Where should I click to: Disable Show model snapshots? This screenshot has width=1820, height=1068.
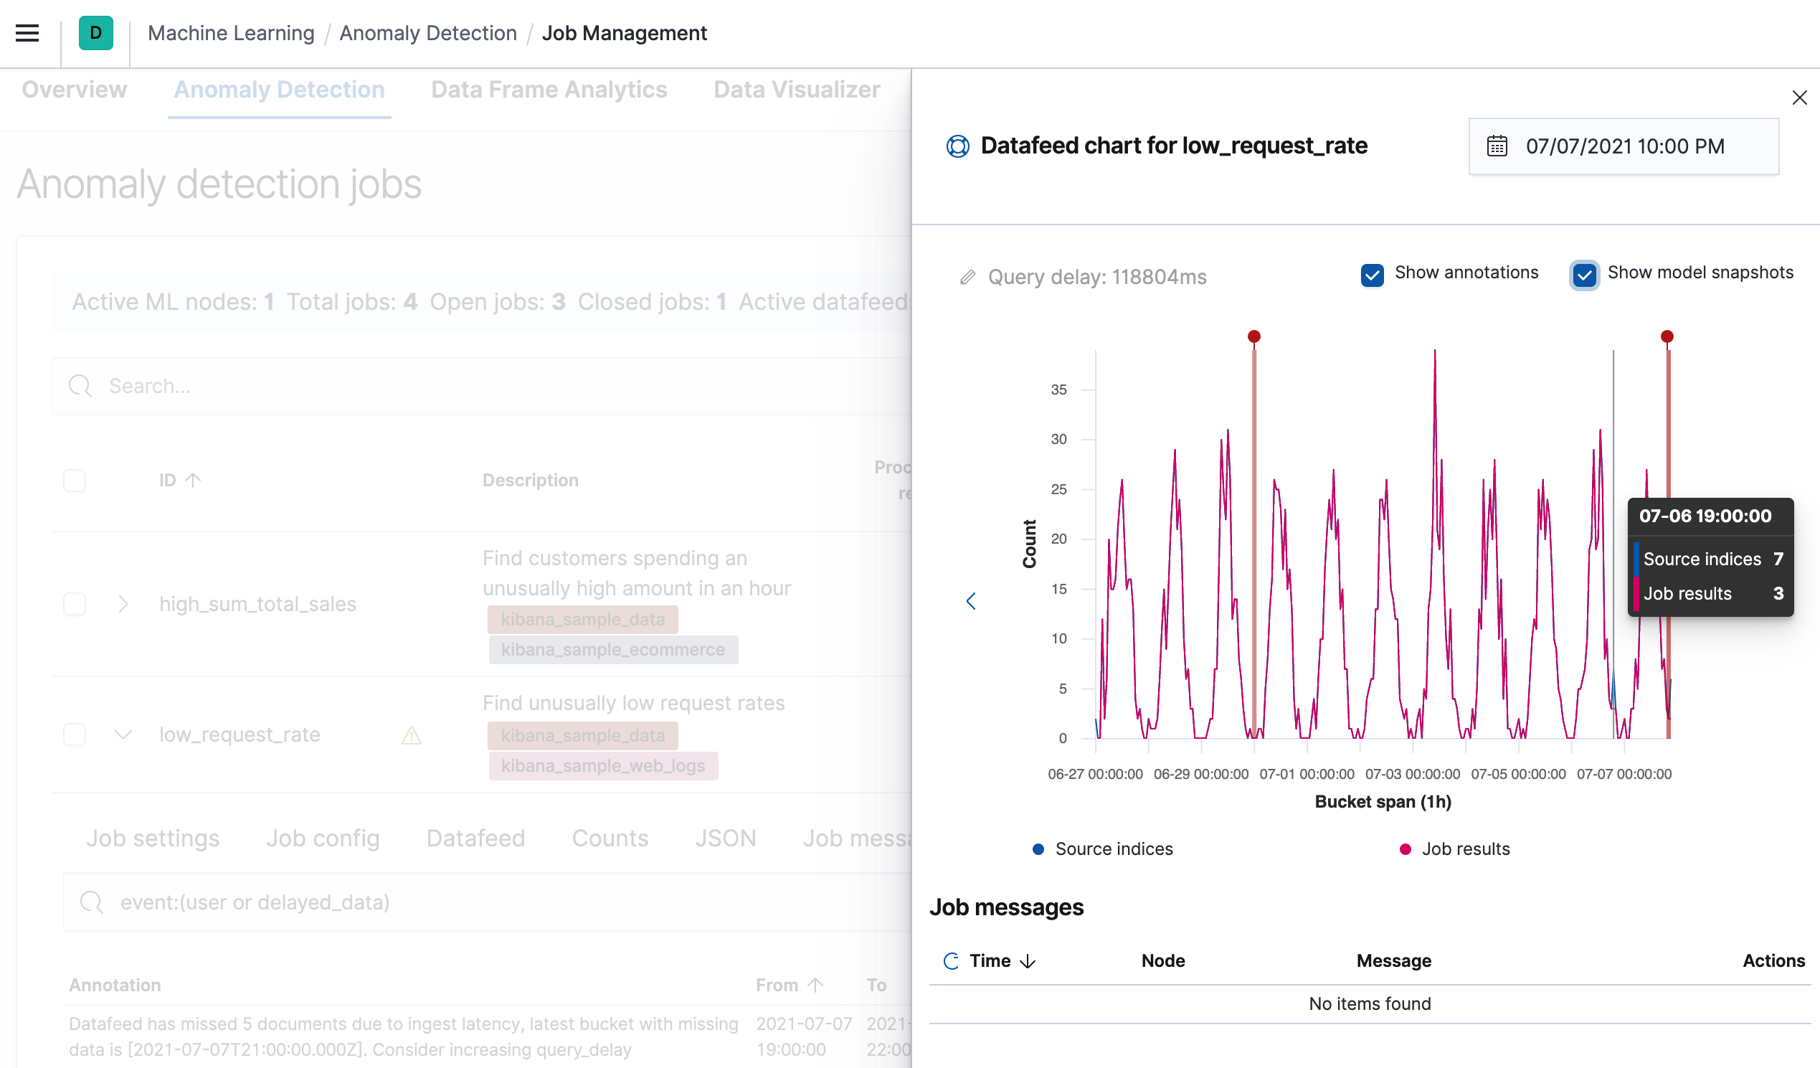1584,275
